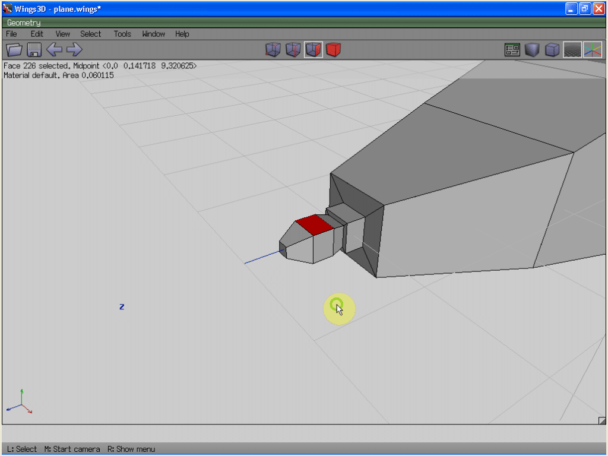Toggle orthographic/perspective view cube icon
Viewport: 608px width, 456px height.
(x=552, y=50)
